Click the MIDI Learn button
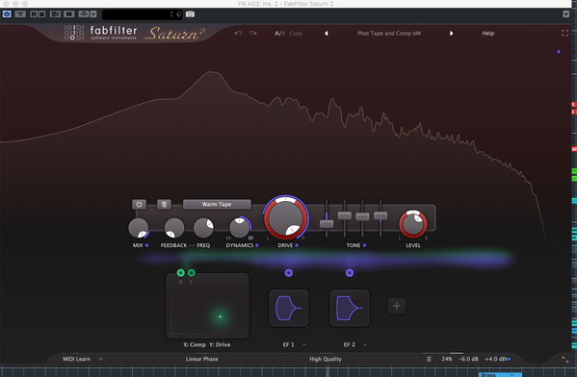Screen dimensions: 577x377 pyautogui.click(x=76, y=359)
